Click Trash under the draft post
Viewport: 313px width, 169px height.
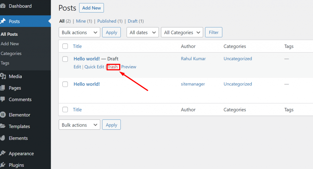point(112,67)
